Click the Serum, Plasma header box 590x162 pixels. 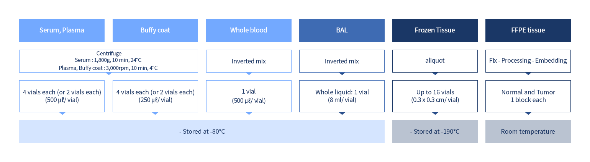62,30
